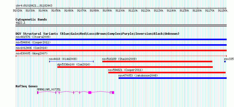The width and height of the screenshot is (234, 107).
Task: Click the DGV Structural Variants track title
Action: click(98, 34)
